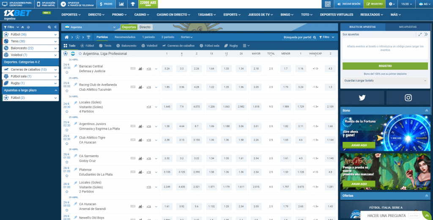This screenshot has width=433, height=220.
Task: Favorite the CA Sarmiento match star
Action: pyautogui.click(x=66, y=162)
